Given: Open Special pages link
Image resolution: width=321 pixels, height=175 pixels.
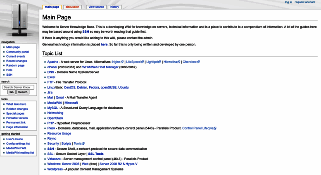Looking at the screenshot, I should pos(15,113).
